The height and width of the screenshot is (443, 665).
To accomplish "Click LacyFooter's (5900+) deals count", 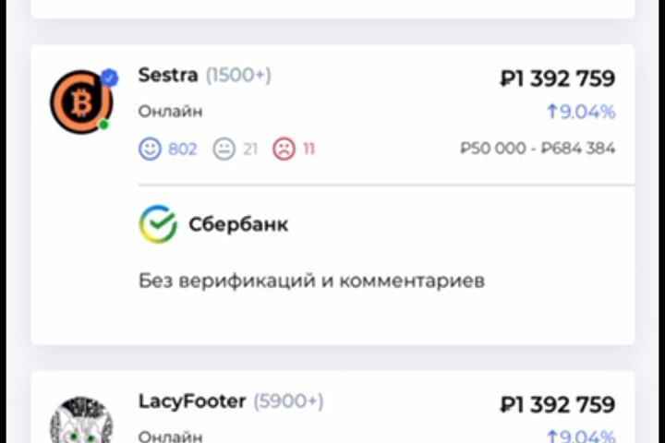I will 288,401.
